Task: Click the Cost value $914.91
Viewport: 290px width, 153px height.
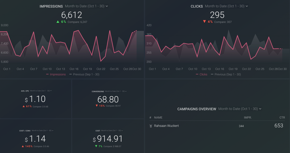Action: click(x=108, y=139)
